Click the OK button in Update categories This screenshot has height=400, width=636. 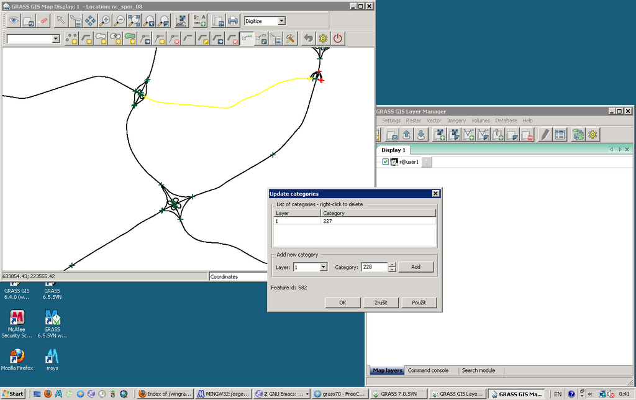tap(343, 302)
